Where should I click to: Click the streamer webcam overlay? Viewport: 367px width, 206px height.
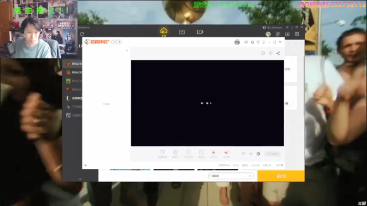coord(38,29)
